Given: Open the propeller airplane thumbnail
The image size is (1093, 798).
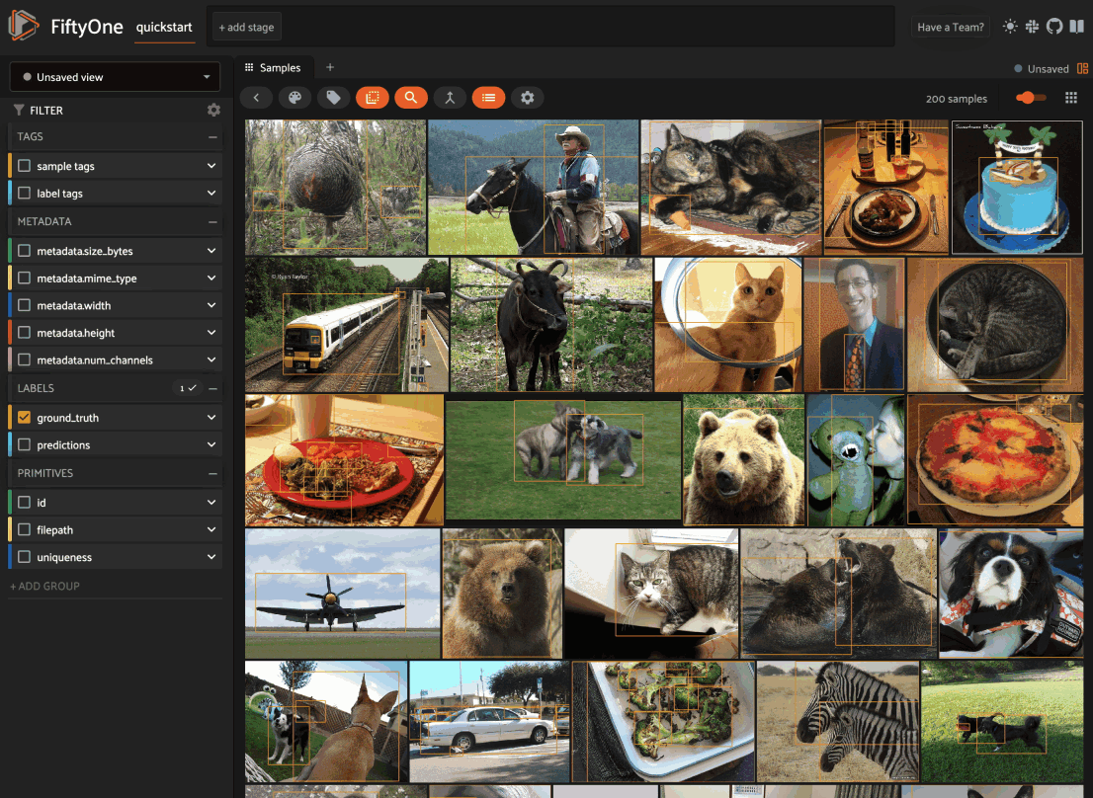Looking at the screenshot, I should click(342, 594).
